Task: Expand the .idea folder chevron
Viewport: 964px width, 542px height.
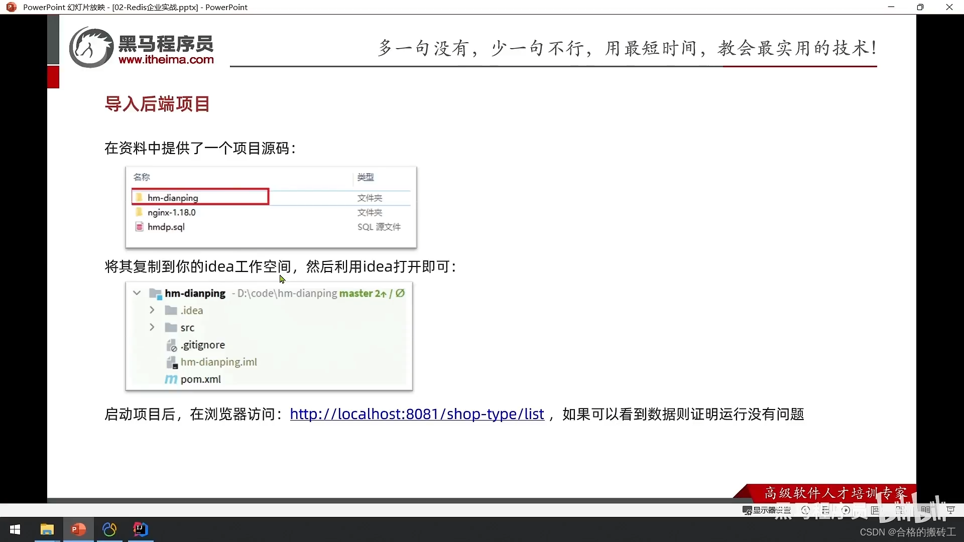Action: click(x=152, y=310)
